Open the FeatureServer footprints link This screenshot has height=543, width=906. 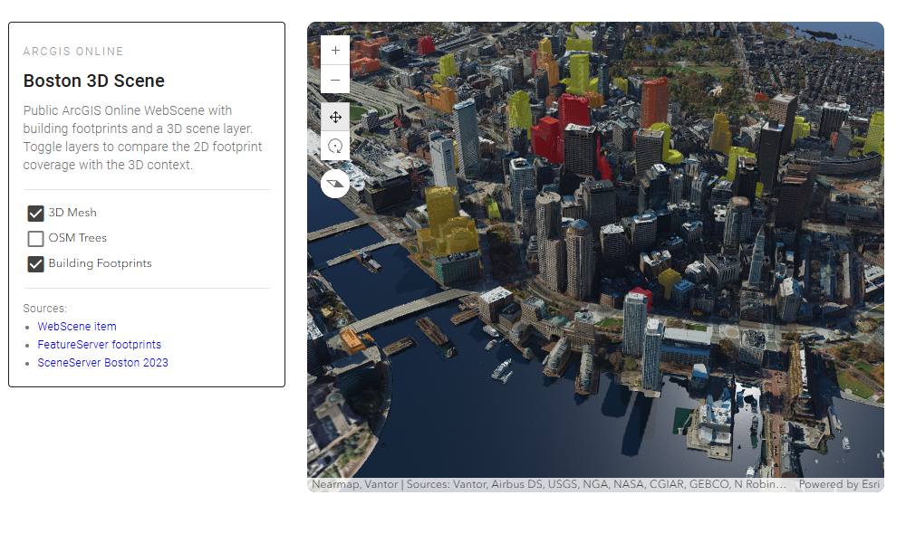tap(99, 344)
